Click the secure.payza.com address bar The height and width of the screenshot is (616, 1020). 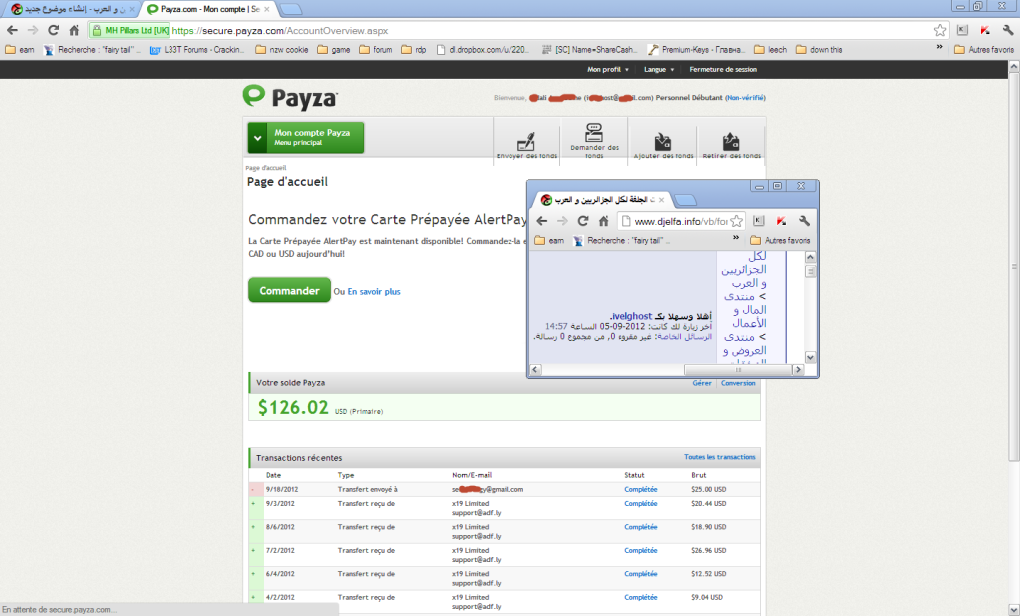tap(517, 31)
